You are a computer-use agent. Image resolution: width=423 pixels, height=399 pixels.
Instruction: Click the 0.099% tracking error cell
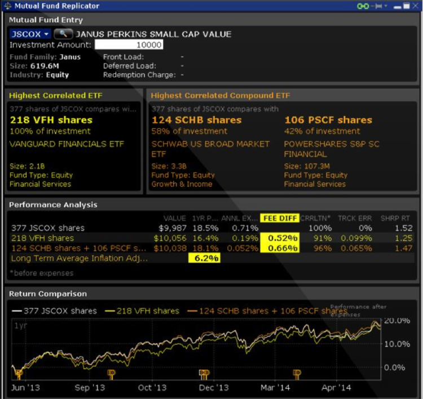coord(356,238)
